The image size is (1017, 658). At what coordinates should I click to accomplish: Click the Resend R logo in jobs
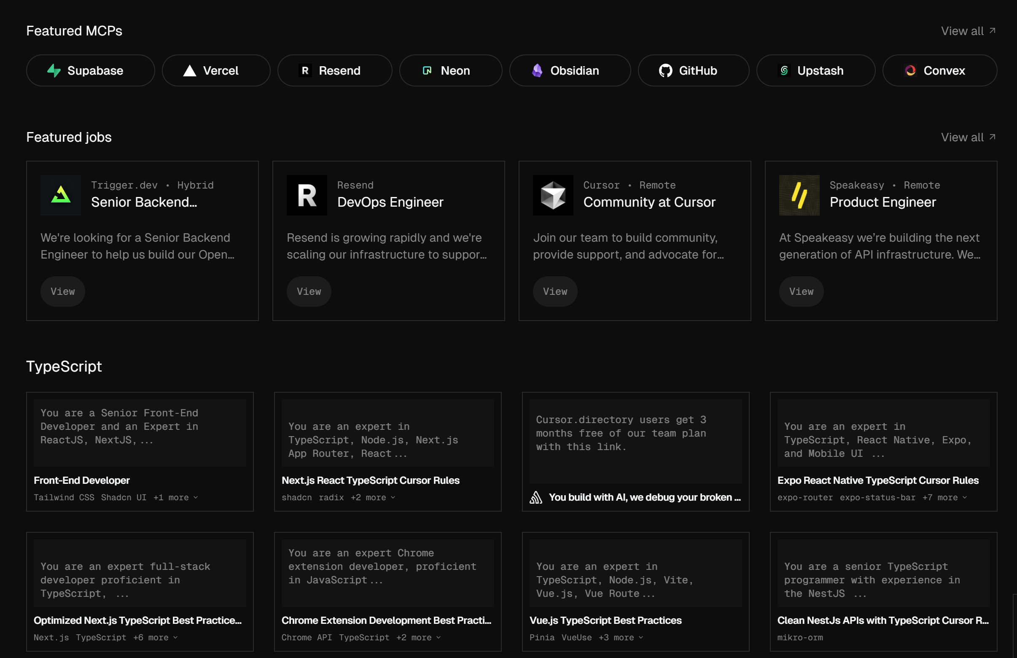click(x=307, y=195)
